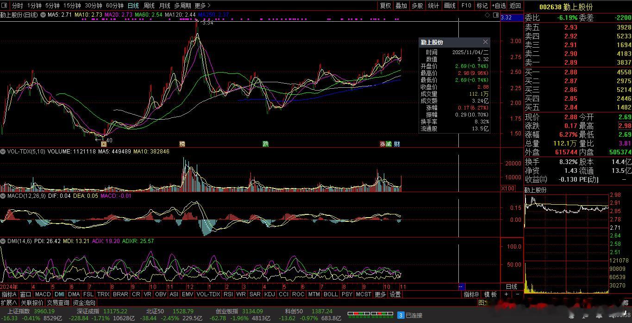Click the +自选 add to watchlist button
Image resolution: width=632 pixels, height=323 pixels.
498,6
